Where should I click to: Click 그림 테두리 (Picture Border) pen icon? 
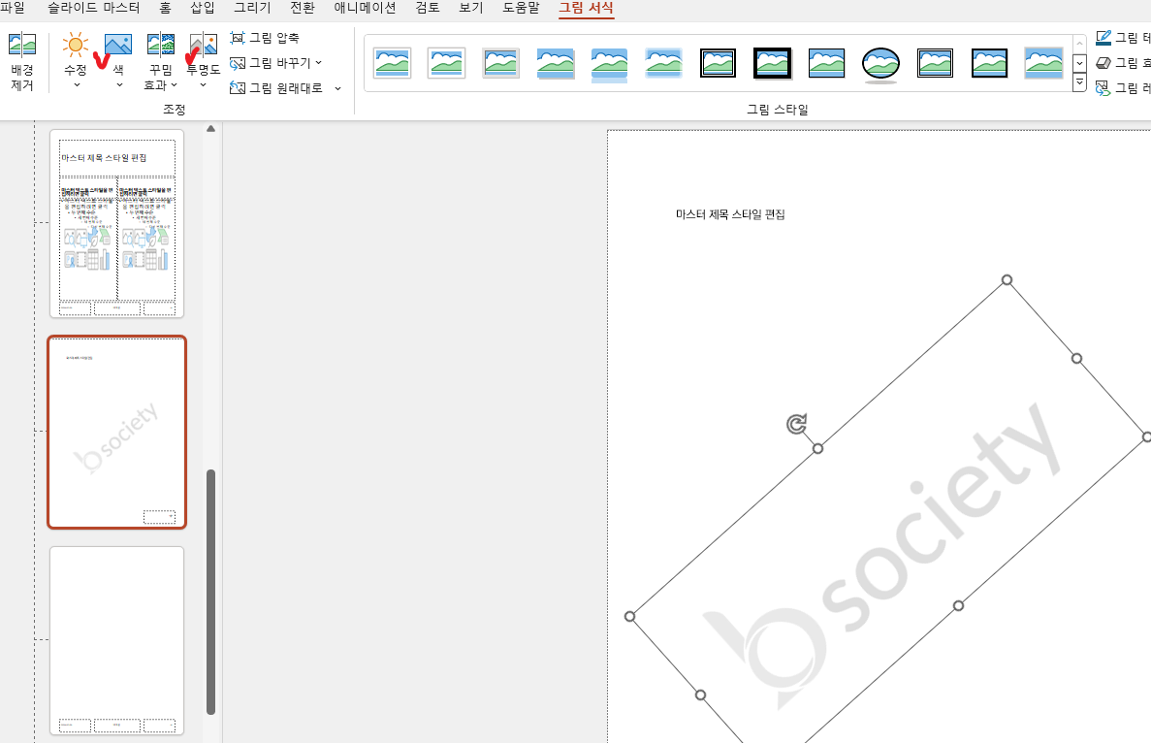1103,38
